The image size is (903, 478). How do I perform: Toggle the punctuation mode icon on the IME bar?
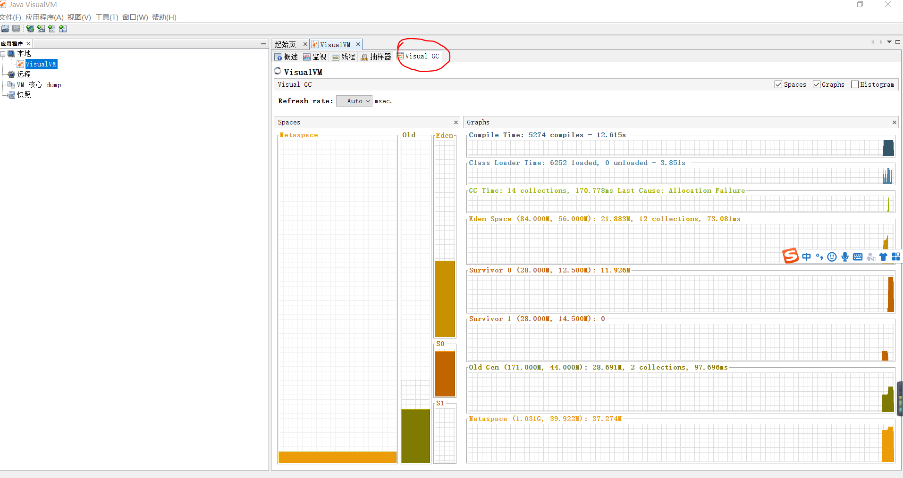point(819,257)
